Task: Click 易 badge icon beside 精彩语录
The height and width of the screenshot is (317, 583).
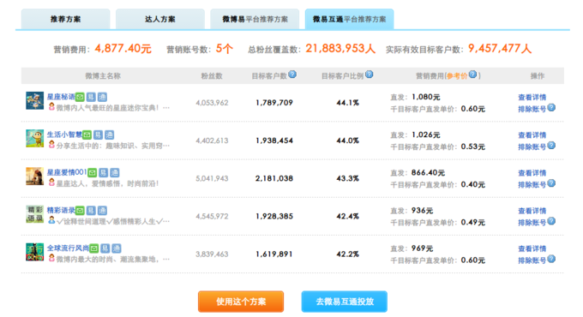Action: [x=91, y=211]
